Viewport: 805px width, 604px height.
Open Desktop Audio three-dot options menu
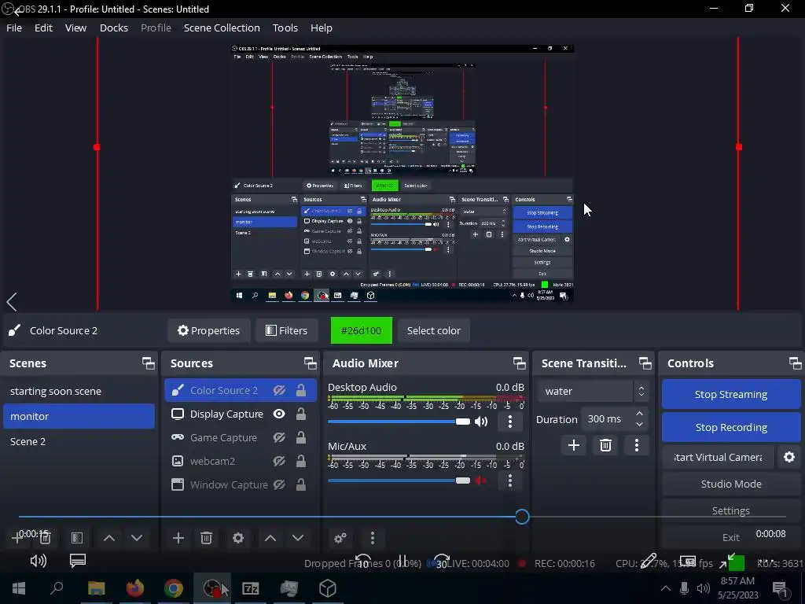pos(509,422)
